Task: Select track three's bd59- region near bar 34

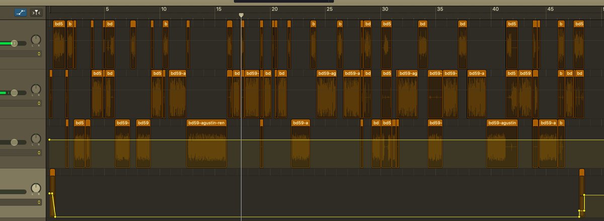Action: pos(435,144)
